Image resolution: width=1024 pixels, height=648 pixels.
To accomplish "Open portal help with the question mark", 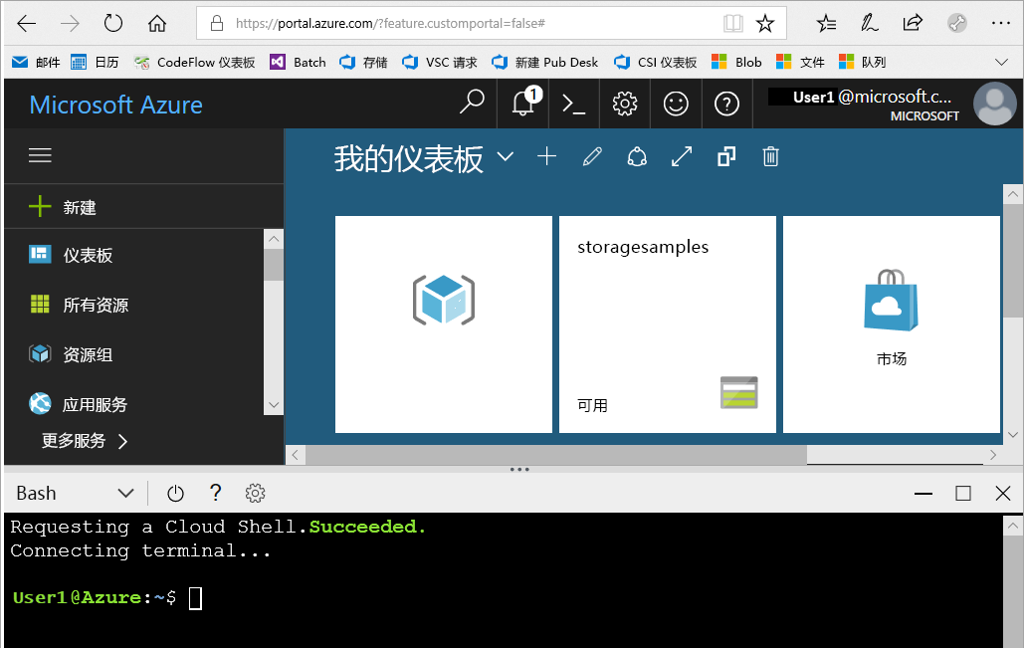I will click(726, 104).
